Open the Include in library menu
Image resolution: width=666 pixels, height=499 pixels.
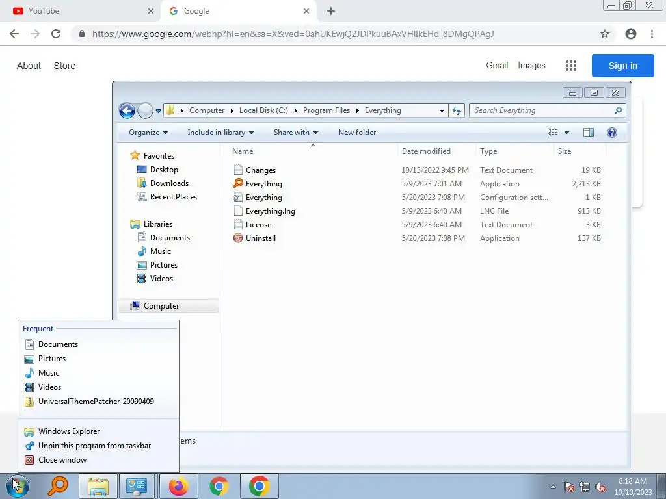coord(220,133)
